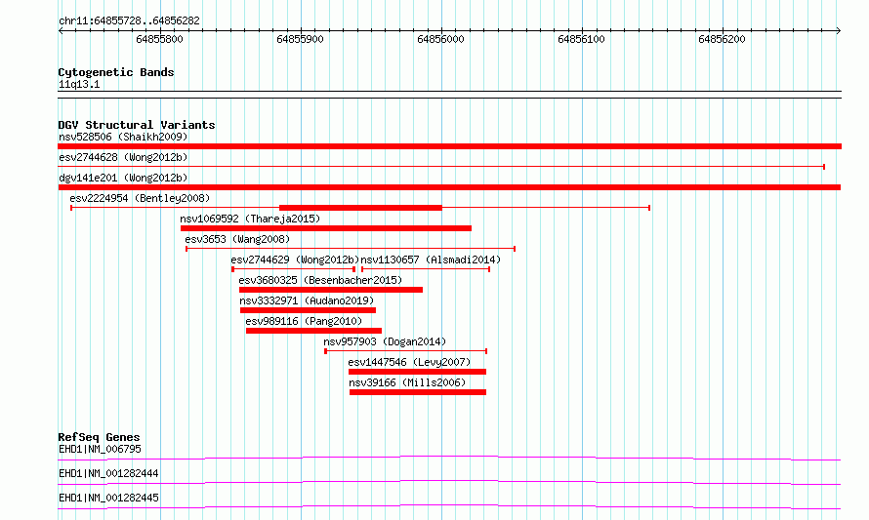Select the red bar under esv989116
Image resolution: width=869 pixels, height=520 pixels.
[x=313, y=331]
